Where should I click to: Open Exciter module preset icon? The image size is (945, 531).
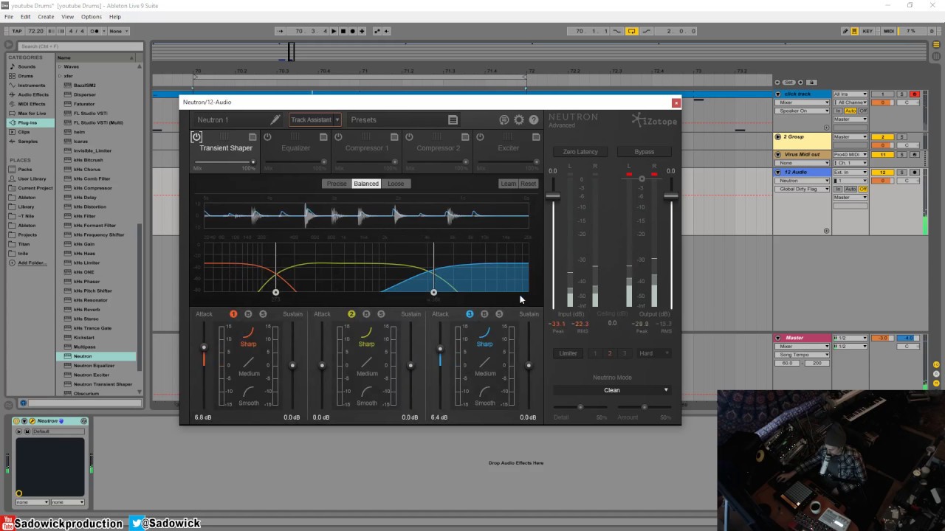point(536,136)
